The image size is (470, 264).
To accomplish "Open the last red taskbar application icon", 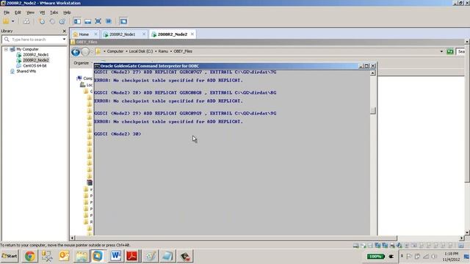I will (185, 256).
